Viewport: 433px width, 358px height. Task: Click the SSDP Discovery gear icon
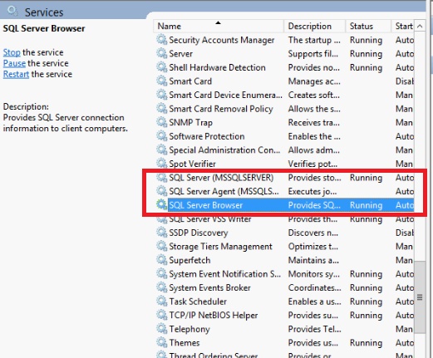pyautogui.click(x=162, y=233)
